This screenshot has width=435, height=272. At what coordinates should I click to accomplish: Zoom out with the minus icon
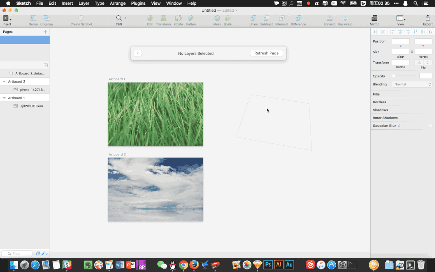112,18
